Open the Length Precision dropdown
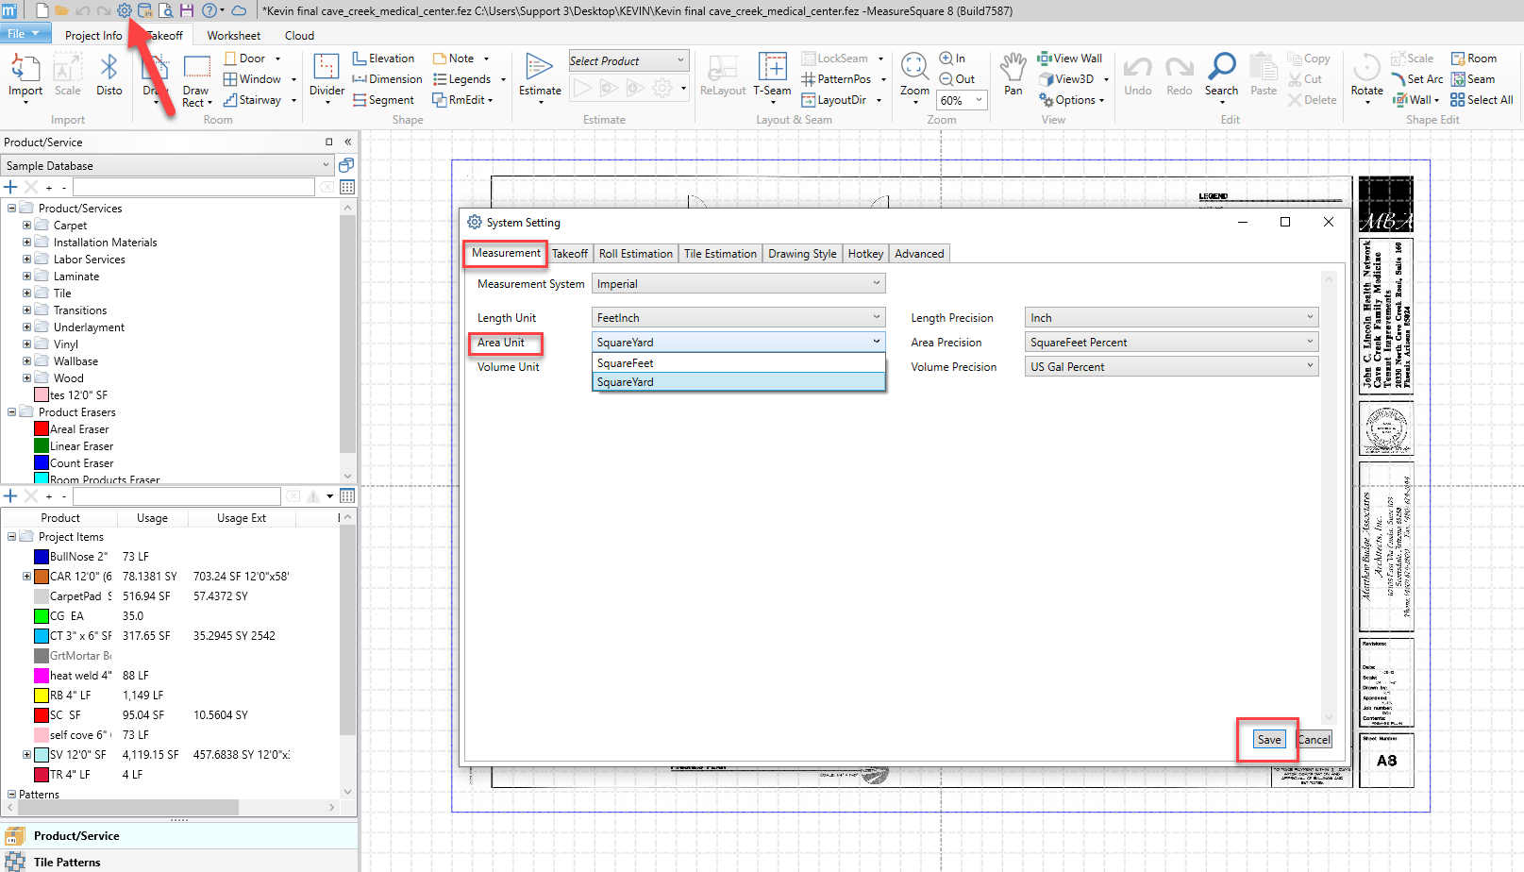The image size is (1524, 872). [x=1171, y=318]
